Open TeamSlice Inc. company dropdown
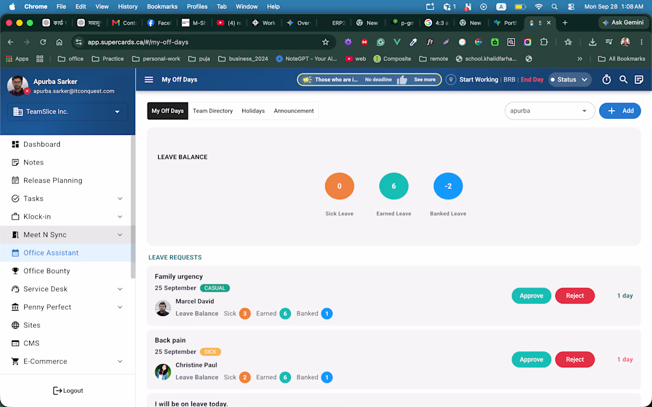 [x=68, y=112]
